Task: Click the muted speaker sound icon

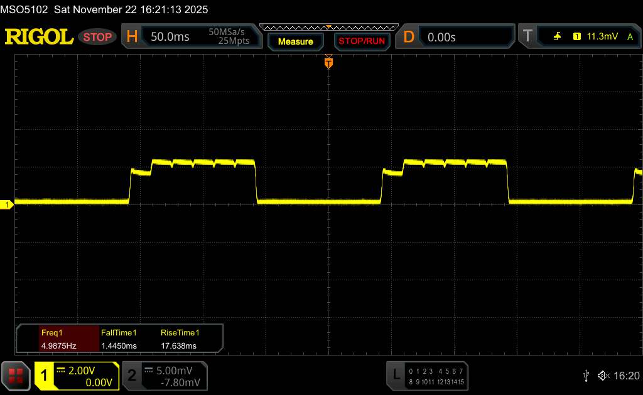Action: 603,376
